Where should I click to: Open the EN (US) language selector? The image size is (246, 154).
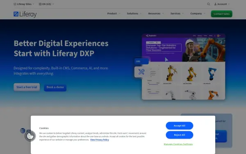[x=46, y=4]
